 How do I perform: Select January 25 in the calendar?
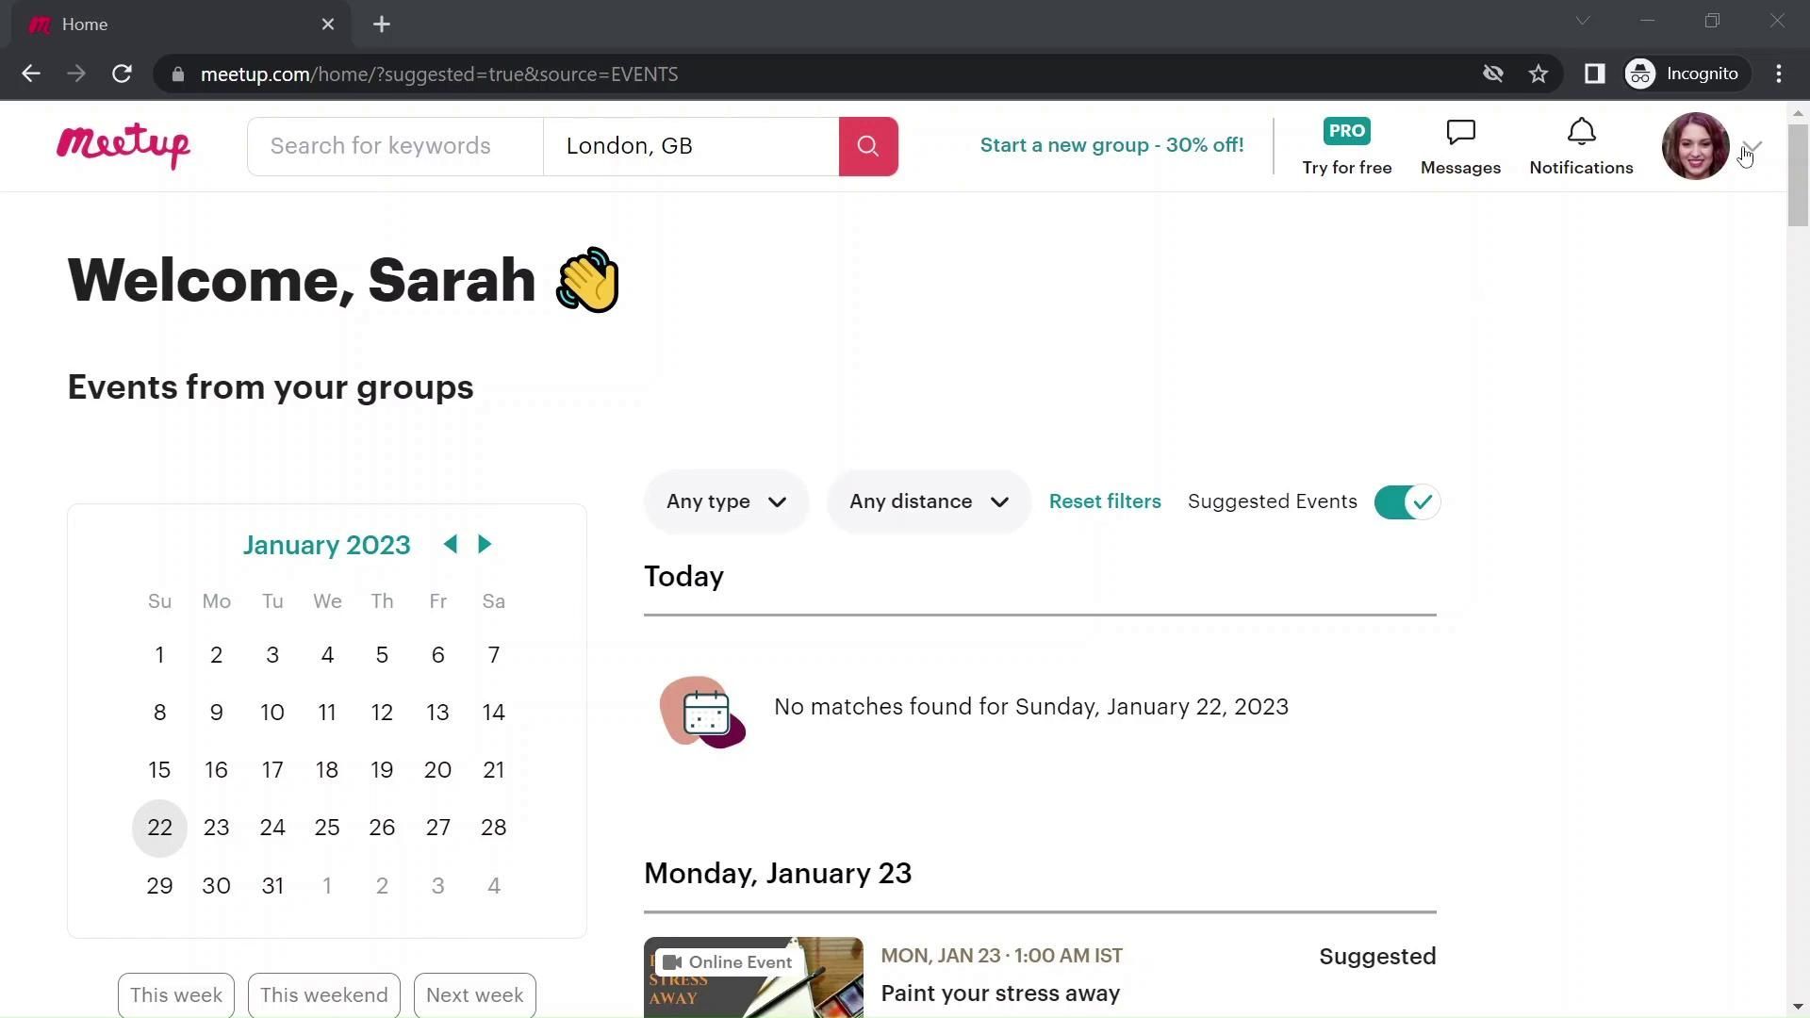[x=327, y=828]
